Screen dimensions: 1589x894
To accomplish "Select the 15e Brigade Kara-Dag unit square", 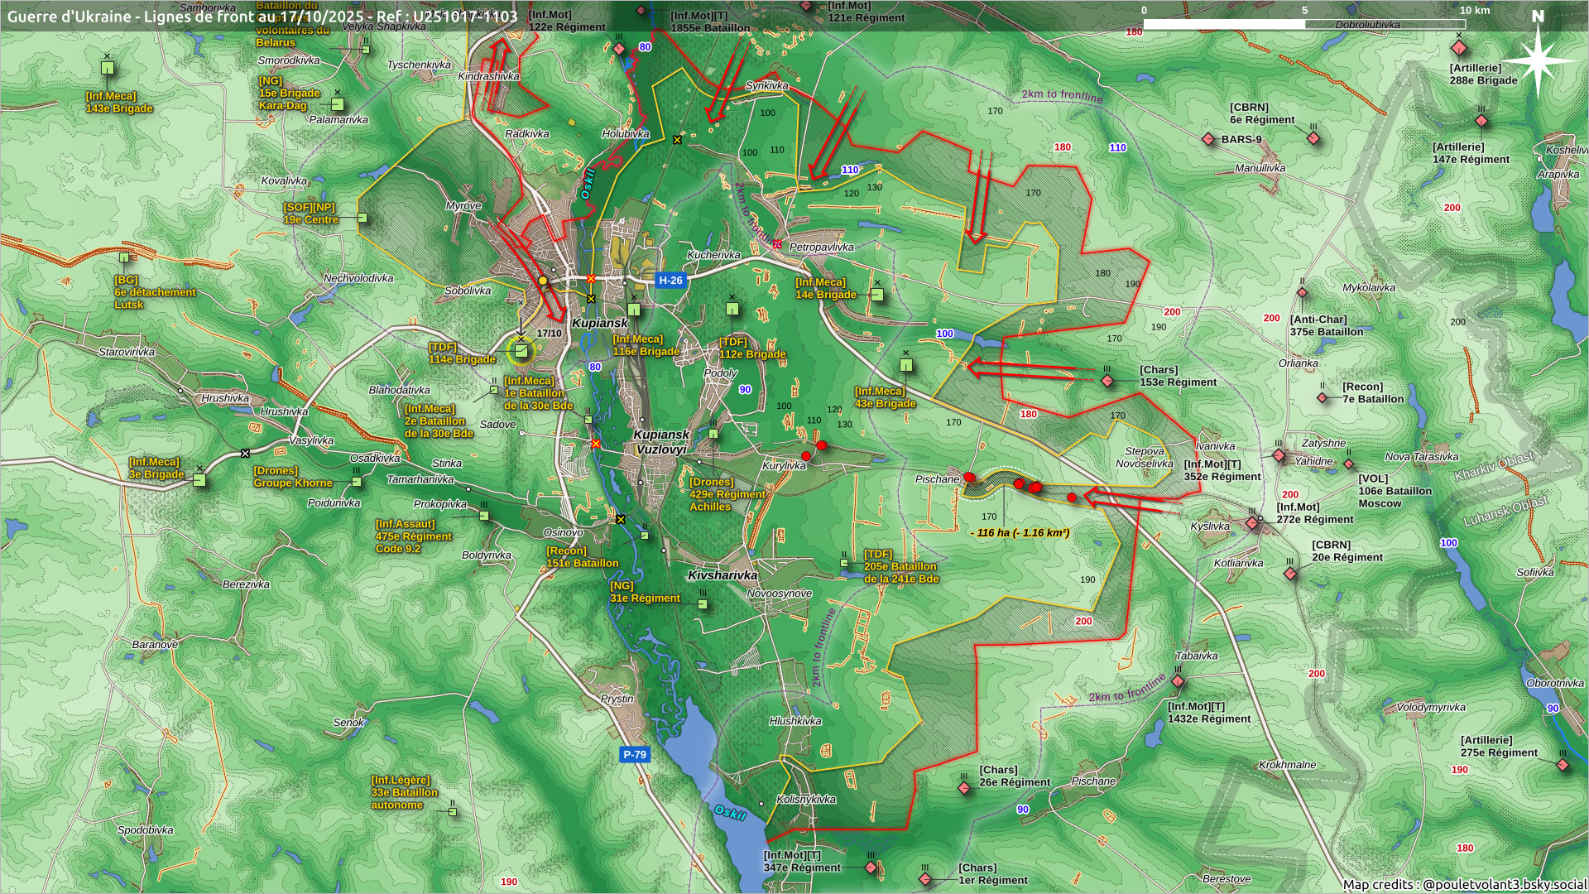I will click(x=337, y=104).
